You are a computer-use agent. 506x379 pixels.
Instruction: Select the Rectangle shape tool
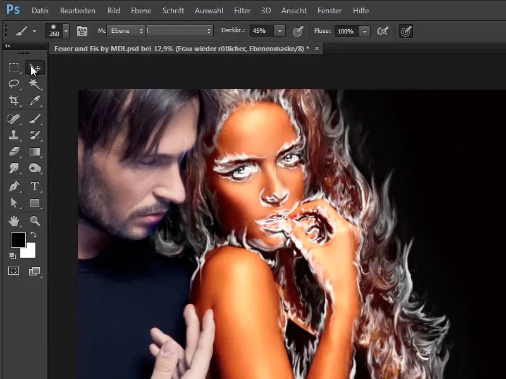point(35,203)
